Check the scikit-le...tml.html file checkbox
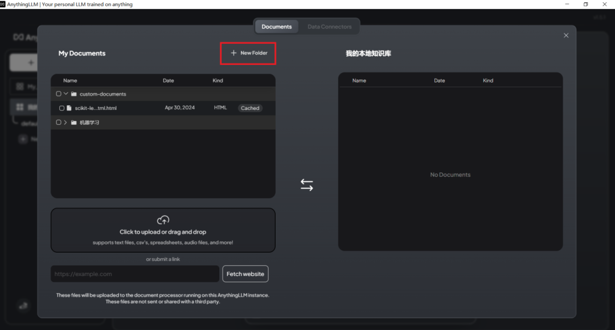This screenshot has width=615, height=330. click(61, 108)
